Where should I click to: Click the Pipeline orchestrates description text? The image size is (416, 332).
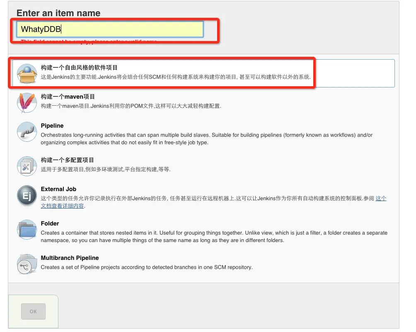click(x=207, y=138)
